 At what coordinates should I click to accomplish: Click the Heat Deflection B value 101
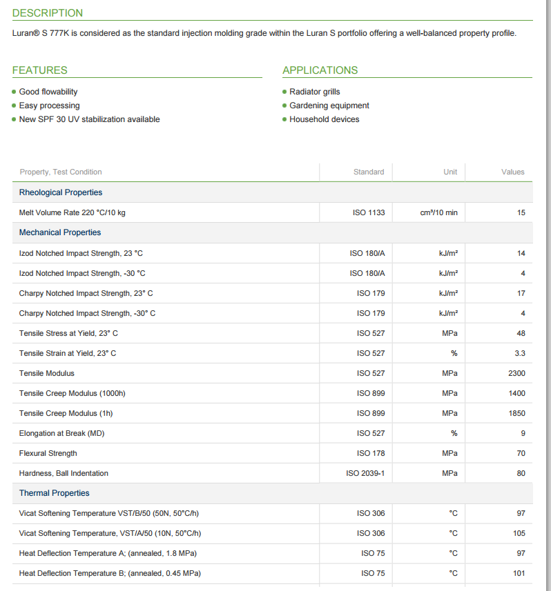(519, 573)
